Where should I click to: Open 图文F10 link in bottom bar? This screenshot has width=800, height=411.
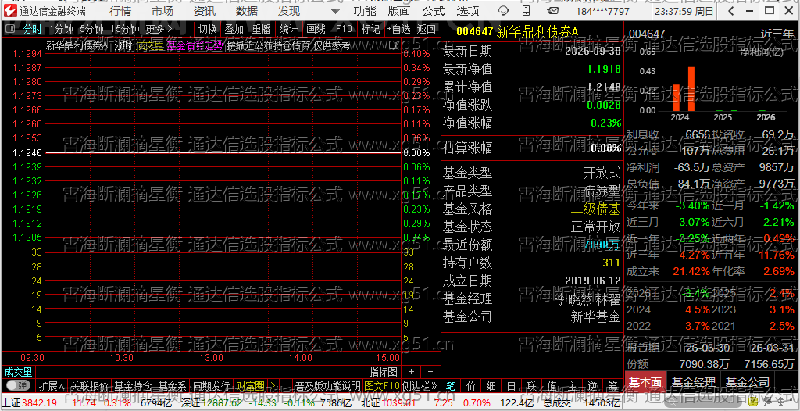click(382, 385)
